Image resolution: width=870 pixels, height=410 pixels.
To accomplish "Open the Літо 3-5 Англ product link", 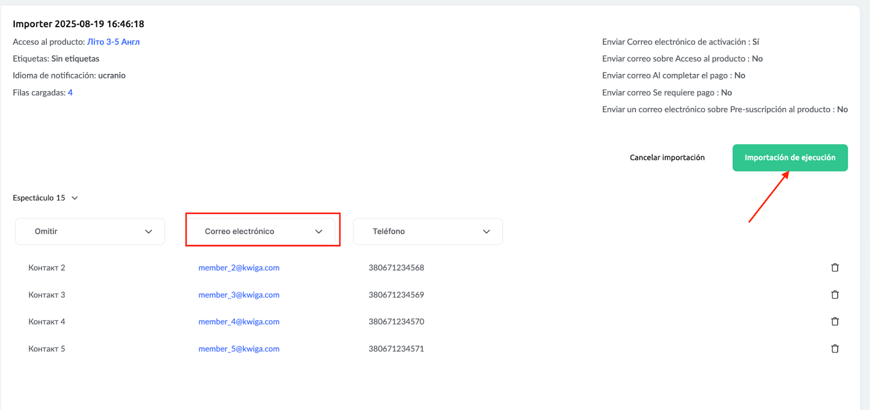I will (x=113, y=42).
